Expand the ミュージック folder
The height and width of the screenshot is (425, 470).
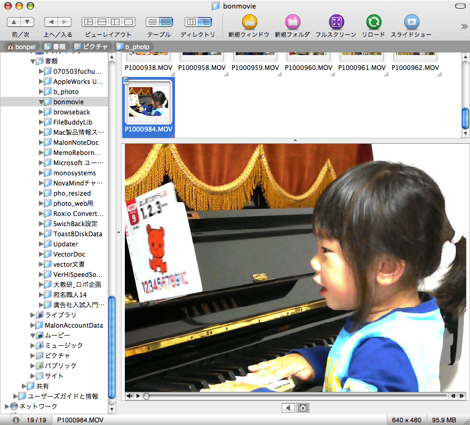coord(33,345)
